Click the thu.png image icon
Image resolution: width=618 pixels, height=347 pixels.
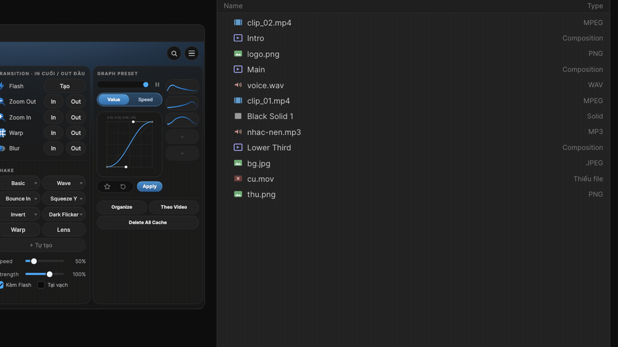238,194
